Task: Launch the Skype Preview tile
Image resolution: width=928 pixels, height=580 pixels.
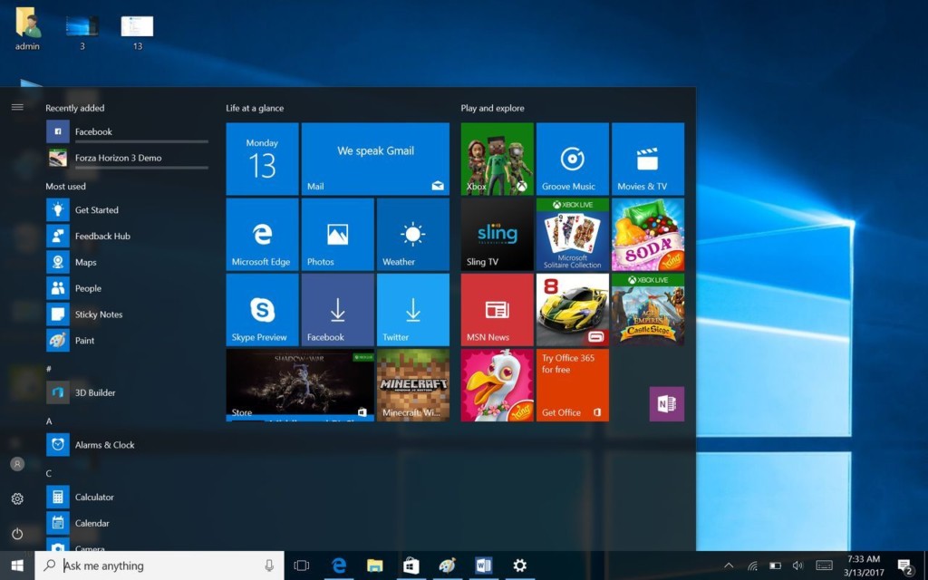Action: click(262, 310)
